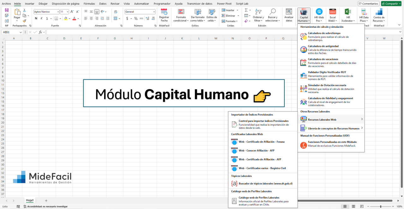This screenshot has width=404, height=209.
Task: Open the fill color yellow bucket
Action: 66,19
